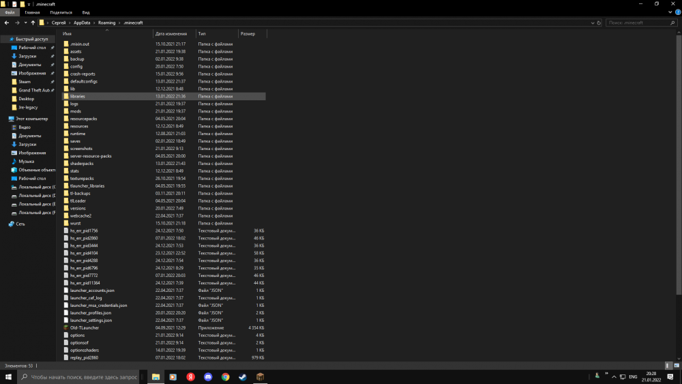Open Desktop folder in quick access
Viewport: 682px width, 384px height.
[26, 99]
